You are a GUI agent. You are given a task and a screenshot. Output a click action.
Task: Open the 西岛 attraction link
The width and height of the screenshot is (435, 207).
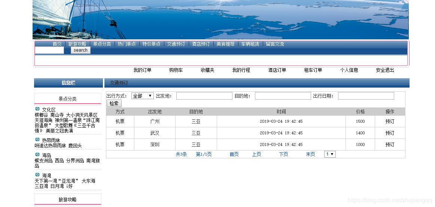[x=60, y=161]
